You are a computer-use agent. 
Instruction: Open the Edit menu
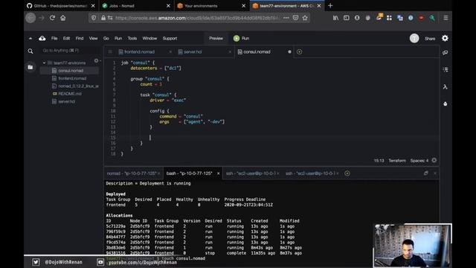tap(66, 38)
